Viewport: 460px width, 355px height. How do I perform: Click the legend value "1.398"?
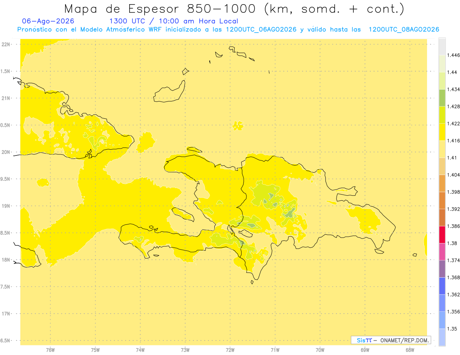coord(453,192)
